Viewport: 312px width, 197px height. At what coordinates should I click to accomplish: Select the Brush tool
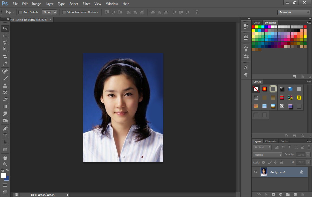pos(5,79)
